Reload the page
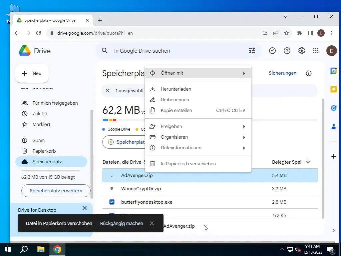 39,33
